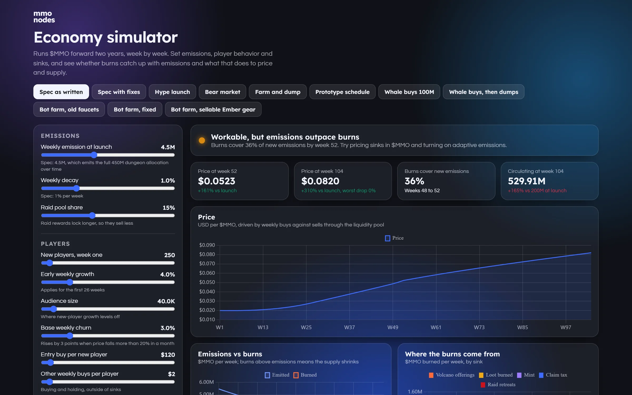632x395 pixels.
Task: Click the 'Emissions vs burns' chart title
Action: (x=230, y=354)
